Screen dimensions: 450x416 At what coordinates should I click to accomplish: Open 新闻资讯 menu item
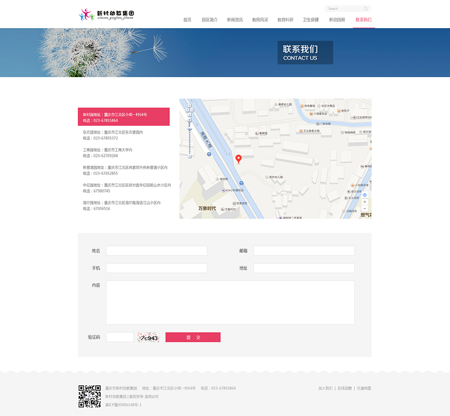click(235, 20)
